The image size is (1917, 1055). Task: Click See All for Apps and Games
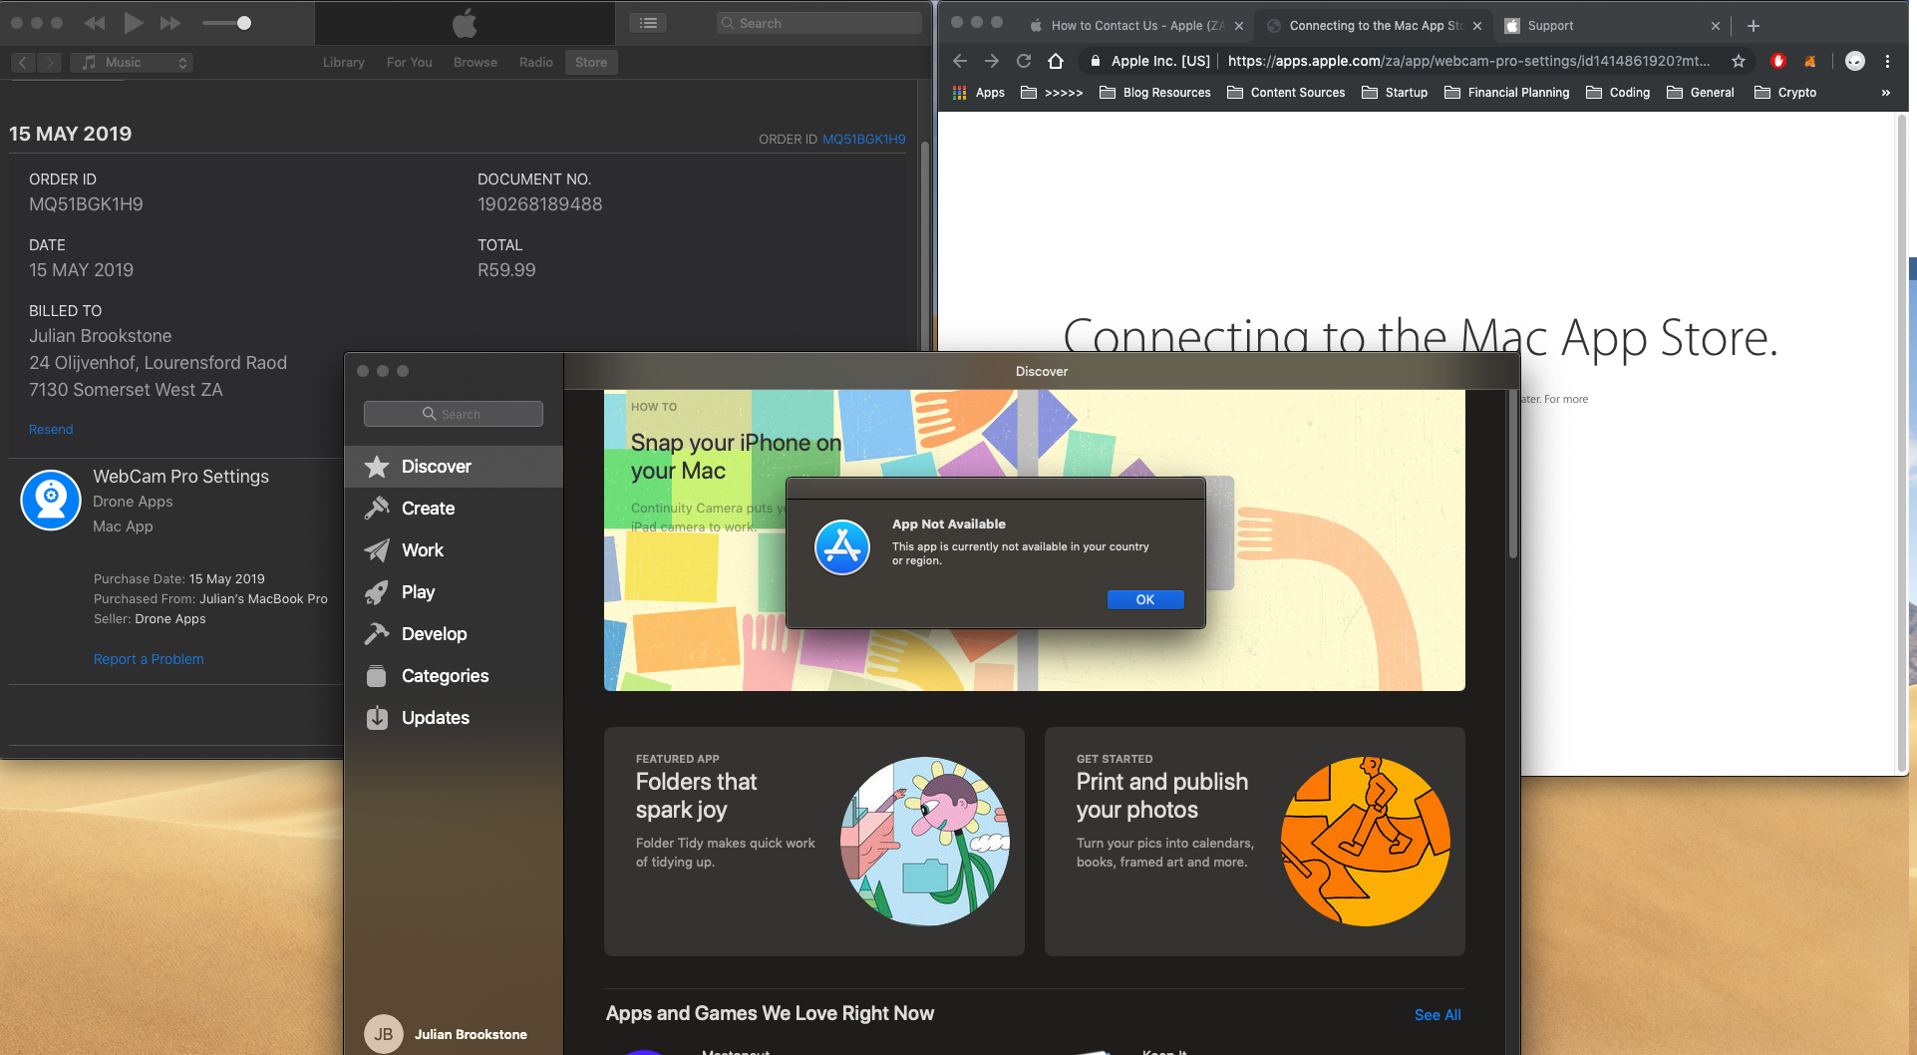tap(1438, 1014)
